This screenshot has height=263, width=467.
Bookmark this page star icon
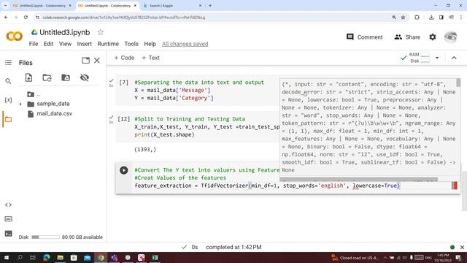pos(403,18)
